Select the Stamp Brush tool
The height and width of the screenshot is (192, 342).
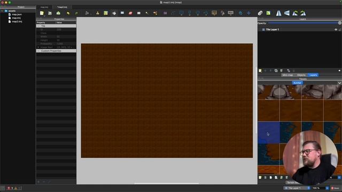(x=97, y=13)
